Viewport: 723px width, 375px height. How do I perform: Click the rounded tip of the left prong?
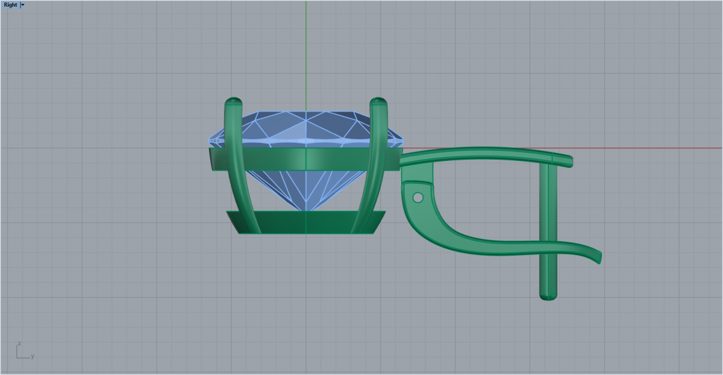(x=233, y=101)
